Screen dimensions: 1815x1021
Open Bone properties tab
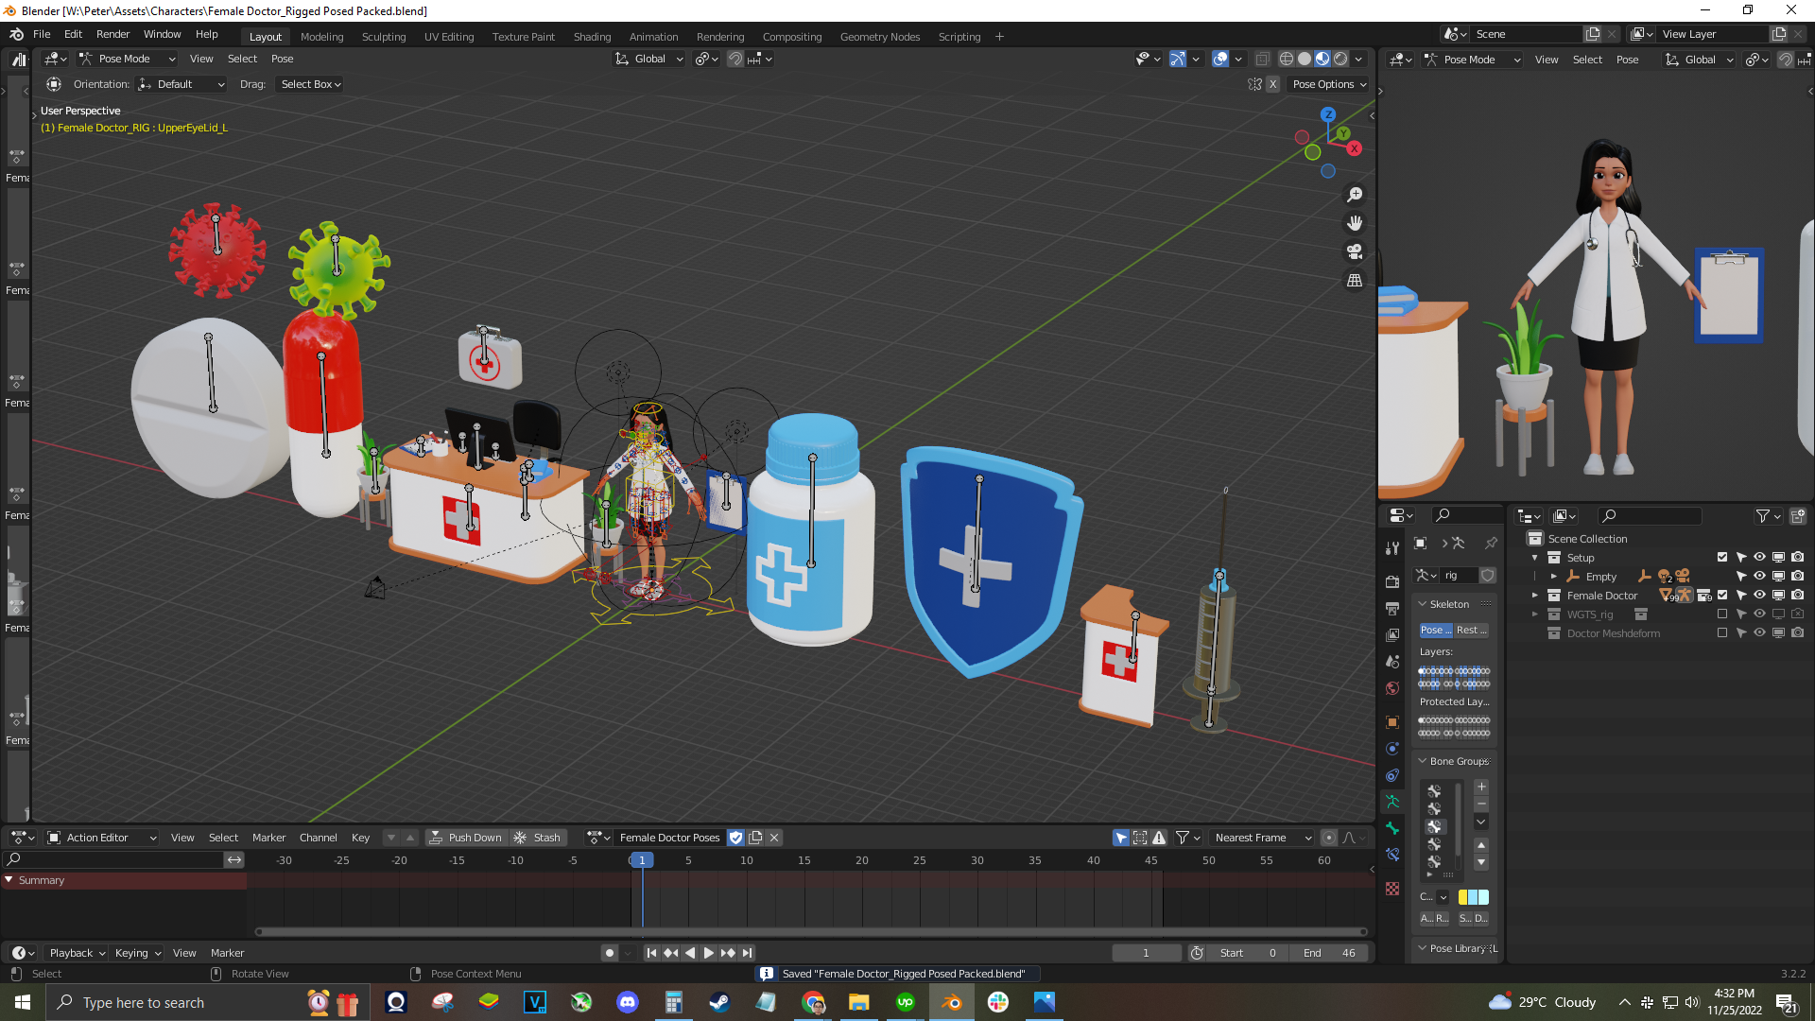(x=1392, y=828)
